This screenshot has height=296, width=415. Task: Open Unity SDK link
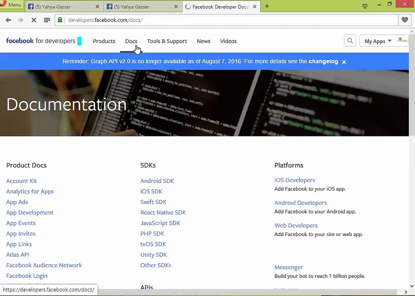point(153,255)
